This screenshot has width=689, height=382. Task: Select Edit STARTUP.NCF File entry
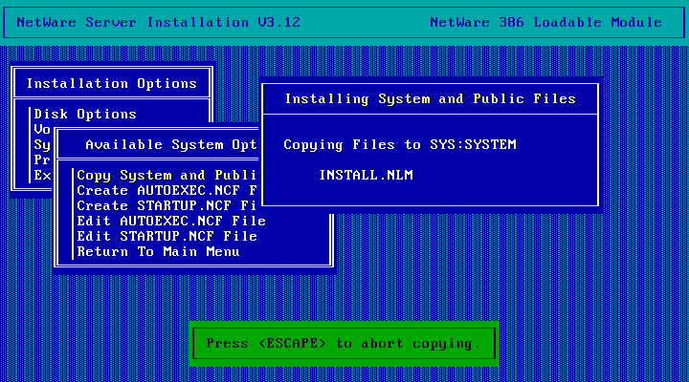click(x=167, y=236)
